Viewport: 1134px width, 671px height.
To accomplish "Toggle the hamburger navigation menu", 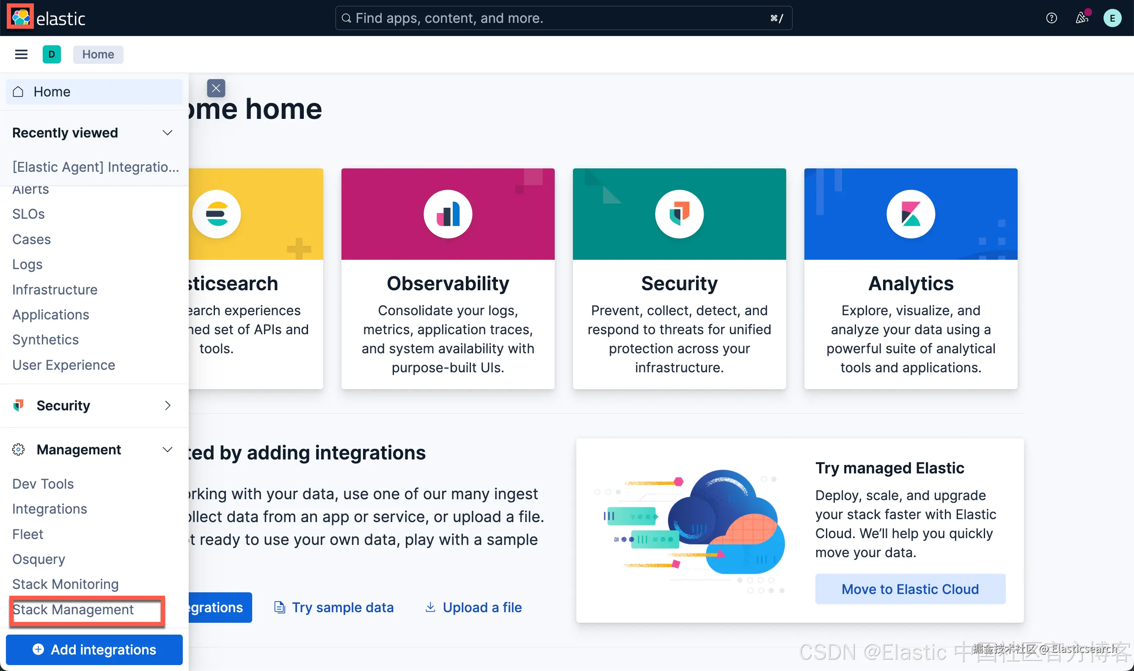I will [21, 54].
